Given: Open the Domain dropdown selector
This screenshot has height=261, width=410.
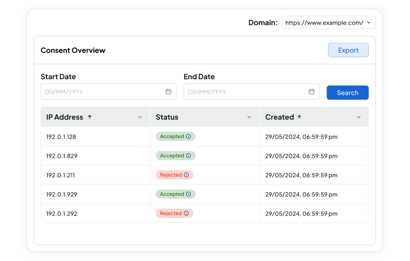Looking at the screenshot, I should click(329, 22).
